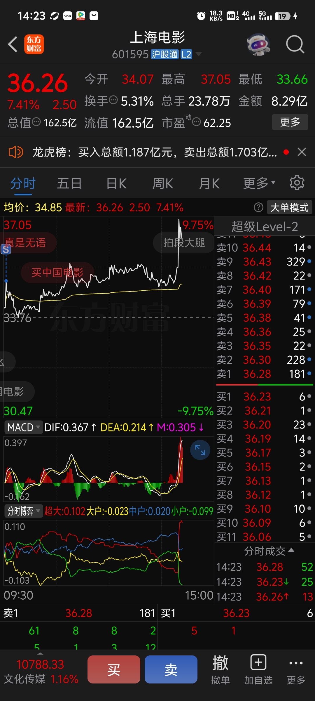315x701 pixels.
Task: Expand the stock title dropdown arrow
Action: [198, 54]
